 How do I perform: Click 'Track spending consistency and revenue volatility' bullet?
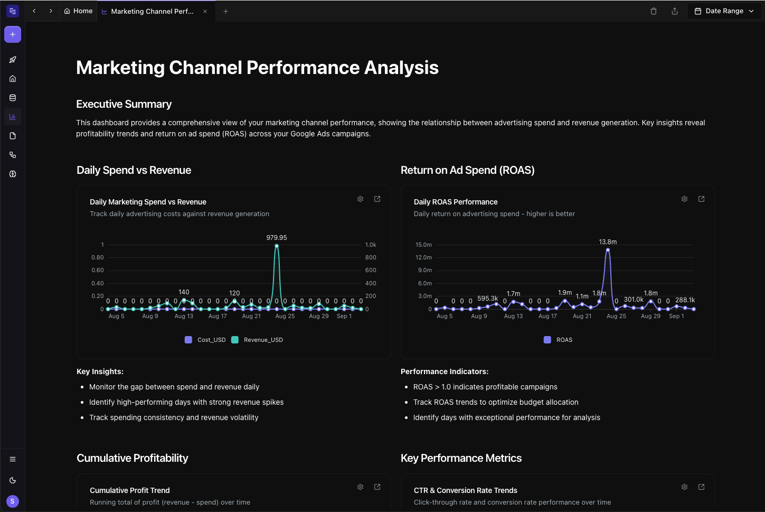pos(174,417)
